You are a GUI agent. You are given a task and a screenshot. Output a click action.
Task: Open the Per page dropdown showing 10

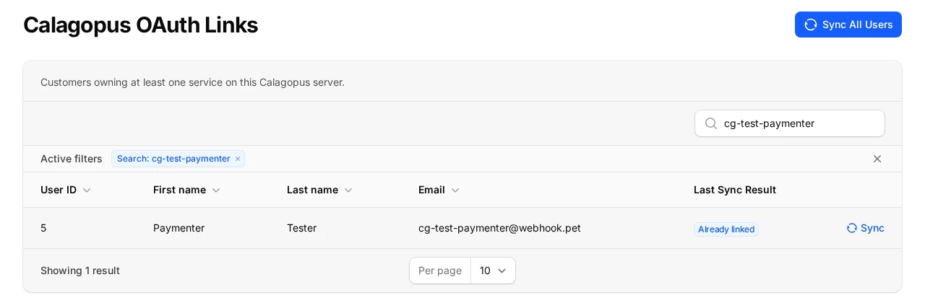(494, 271)
